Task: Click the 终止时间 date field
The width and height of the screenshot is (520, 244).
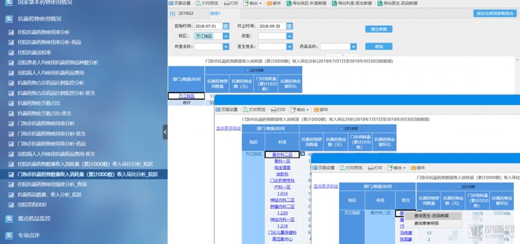Action: (x=272, y=26)
